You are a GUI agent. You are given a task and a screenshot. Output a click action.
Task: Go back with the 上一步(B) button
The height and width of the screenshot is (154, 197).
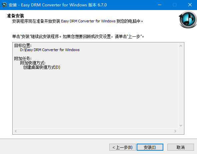[122, 147]
